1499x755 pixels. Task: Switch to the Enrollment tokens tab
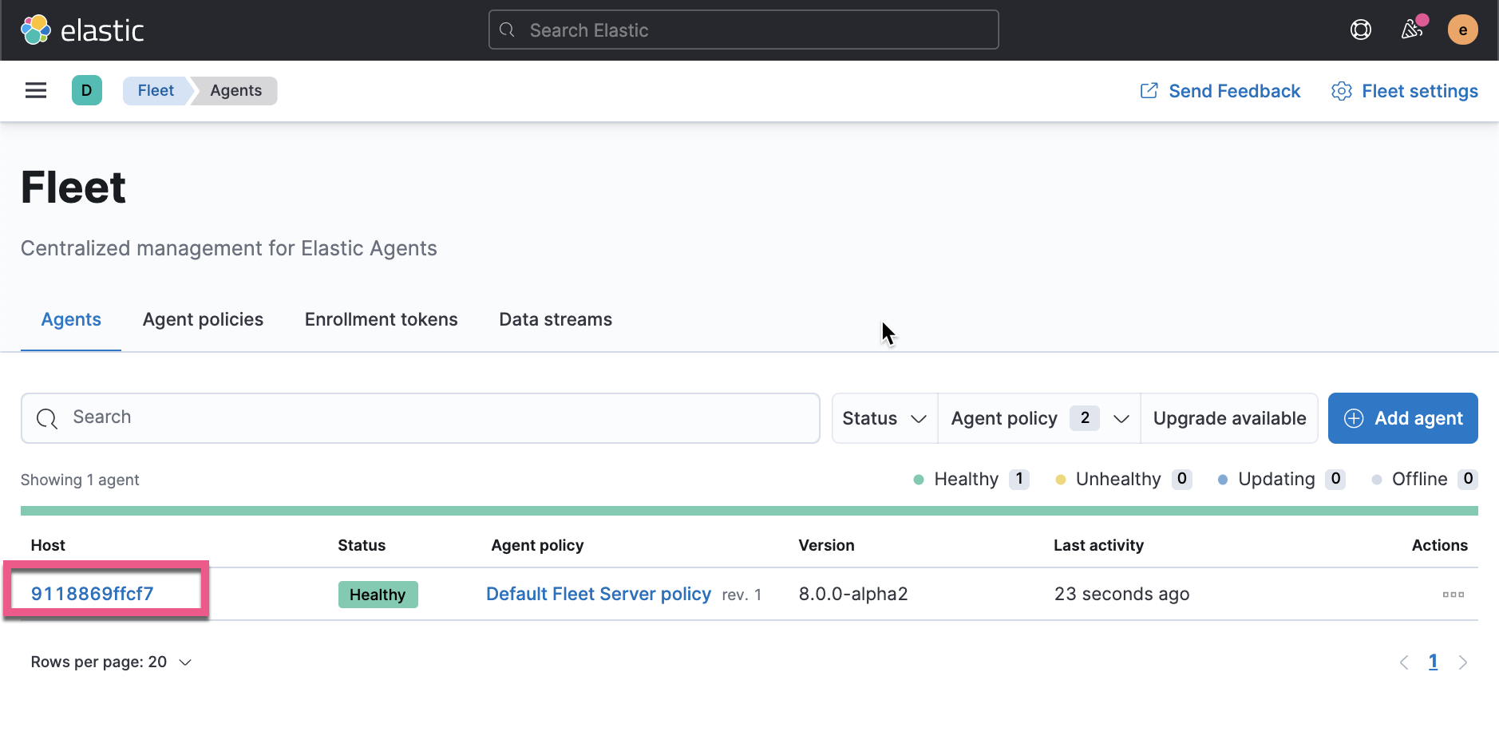point(381,319)
